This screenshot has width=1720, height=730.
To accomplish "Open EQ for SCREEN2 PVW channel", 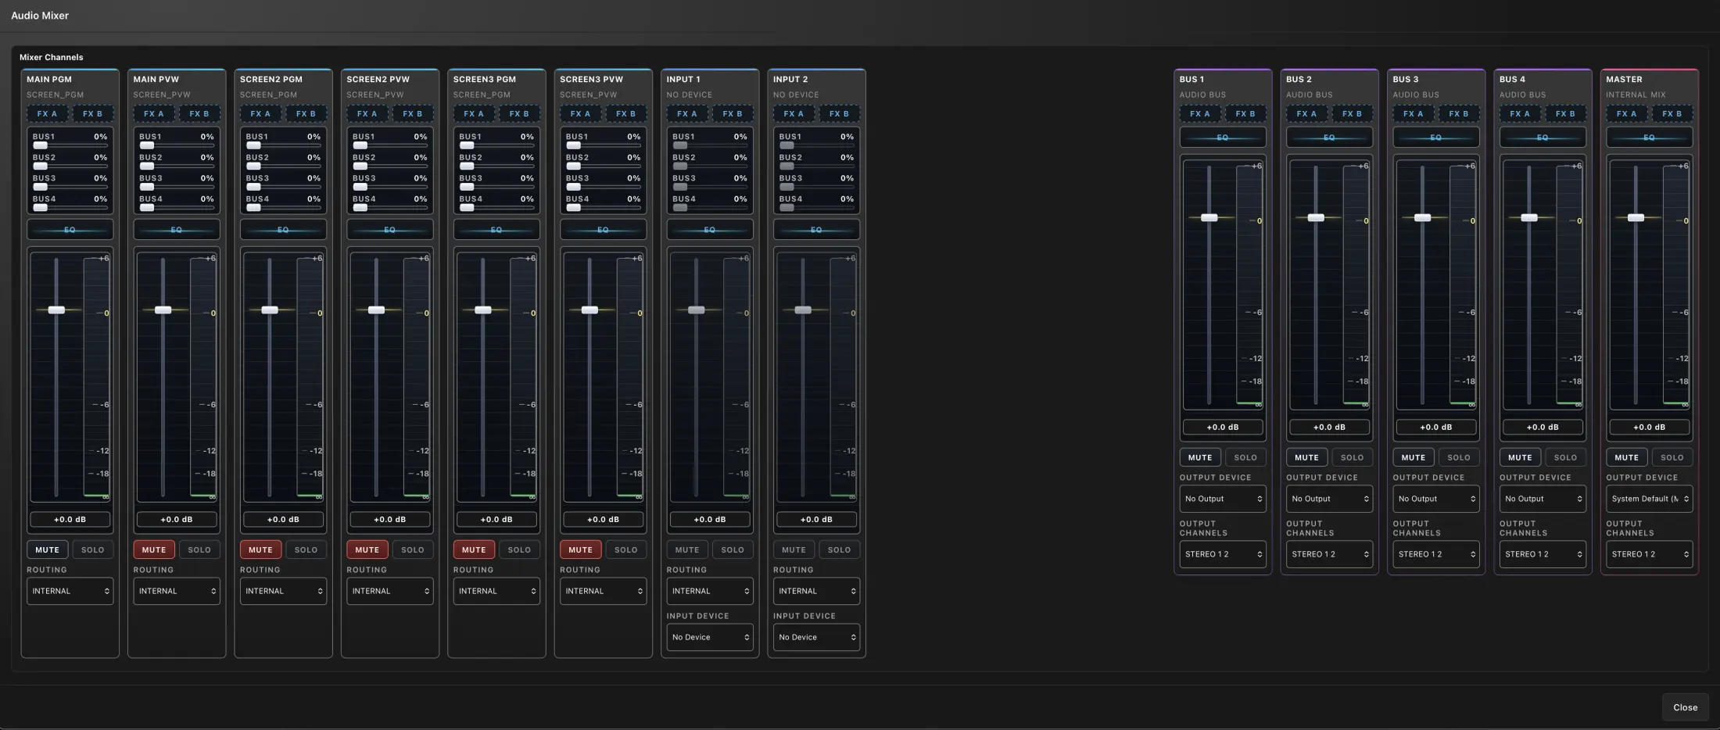I will click(390, 230).
